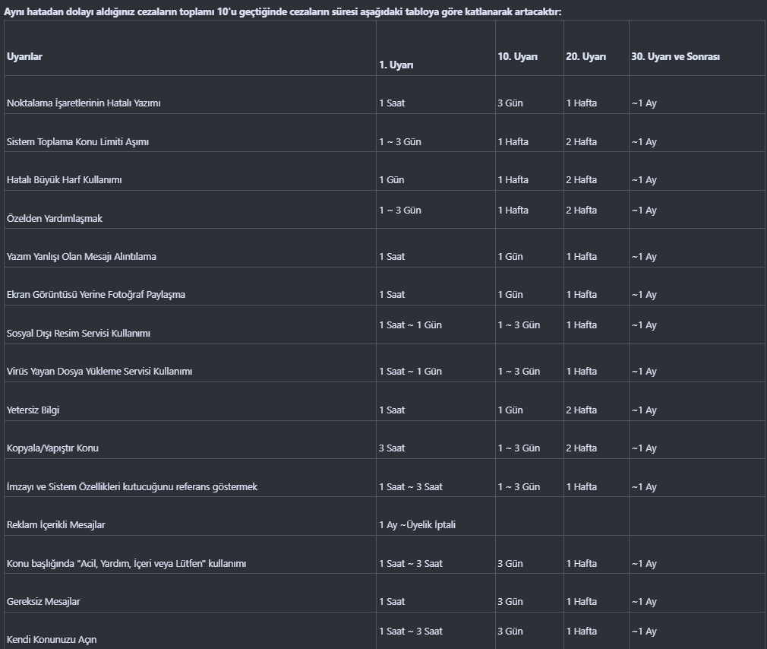Click the "30. Uyarı ve Sonrası" header
Screen dimensions: 767x649
(675, 57)
